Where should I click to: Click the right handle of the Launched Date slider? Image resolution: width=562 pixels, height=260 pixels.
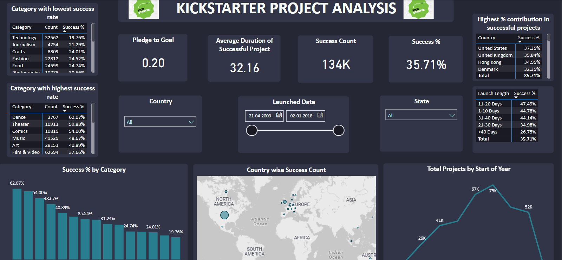click(339, 130)
